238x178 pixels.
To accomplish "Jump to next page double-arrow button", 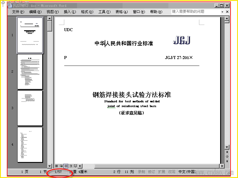I will [x=227, y=161].
